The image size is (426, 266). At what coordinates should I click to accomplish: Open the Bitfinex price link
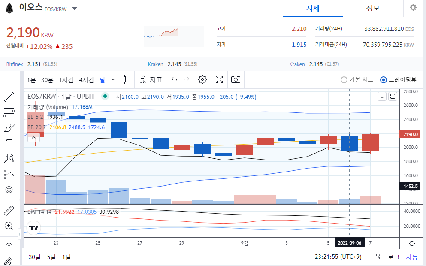pos(15,64)
